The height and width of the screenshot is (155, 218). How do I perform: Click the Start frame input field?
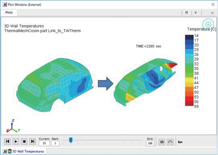tap(55, 143)
